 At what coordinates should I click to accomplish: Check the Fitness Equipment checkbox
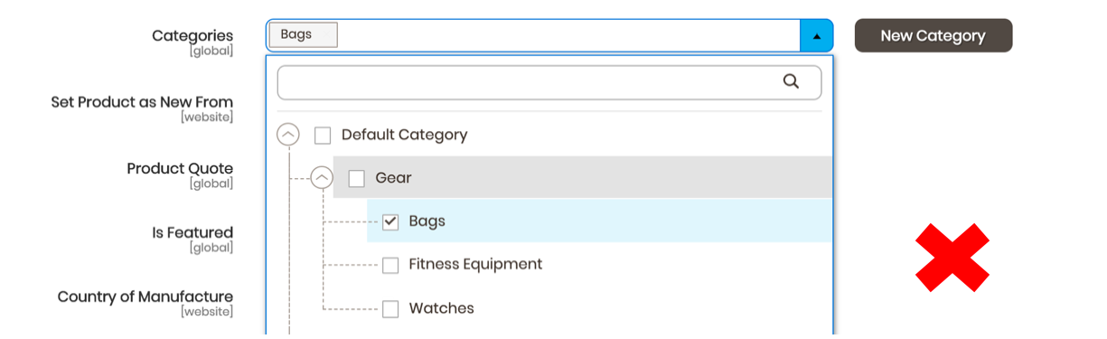click(390, 265)
